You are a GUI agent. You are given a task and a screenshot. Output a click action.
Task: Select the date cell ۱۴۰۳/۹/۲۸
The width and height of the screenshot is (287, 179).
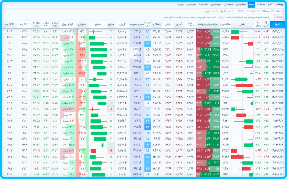(x=278, y=31)
